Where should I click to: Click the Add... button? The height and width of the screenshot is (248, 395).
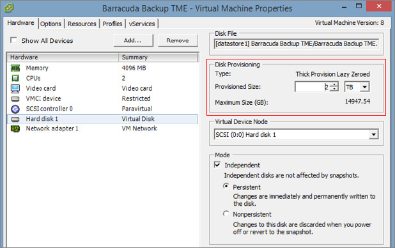[x=133, y=40]
